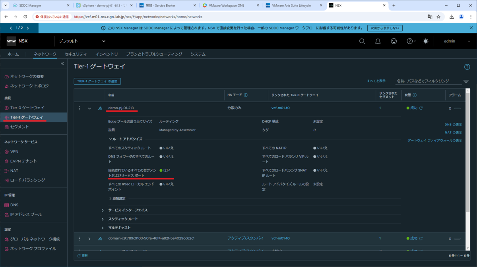
Task: Open the three-dot menu for demo-pj-01-218
Action: [79, 108]
